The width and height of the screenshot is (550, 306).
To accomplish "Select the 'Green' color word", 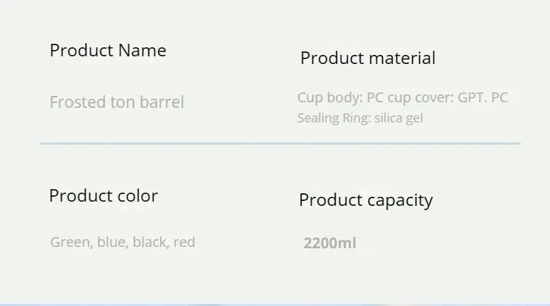I will (70, 243).
